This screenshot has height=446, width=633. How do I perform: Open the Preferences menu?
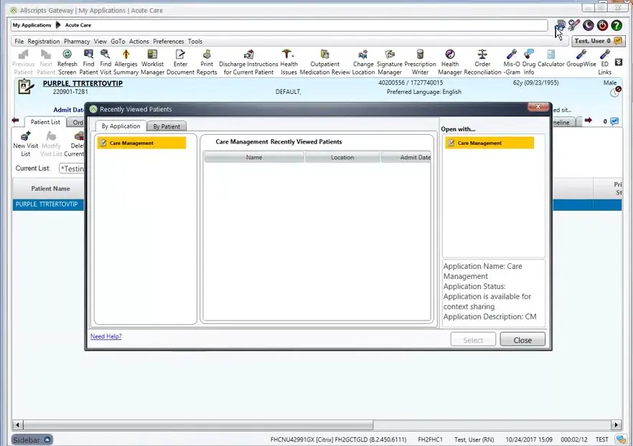[168, 41]
